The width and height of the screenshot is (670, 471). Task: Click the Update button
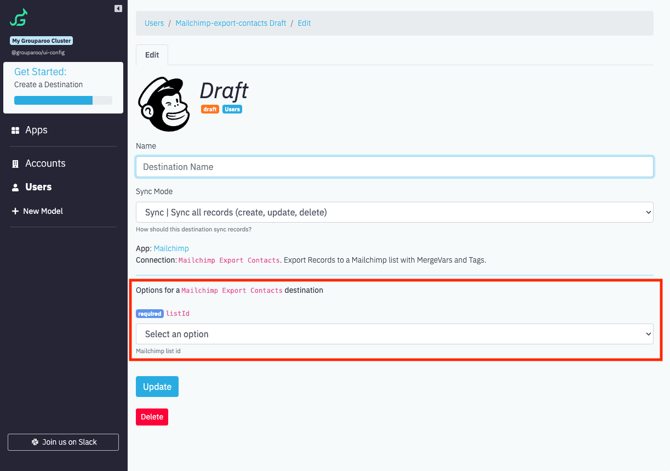[x=157, y=387]
